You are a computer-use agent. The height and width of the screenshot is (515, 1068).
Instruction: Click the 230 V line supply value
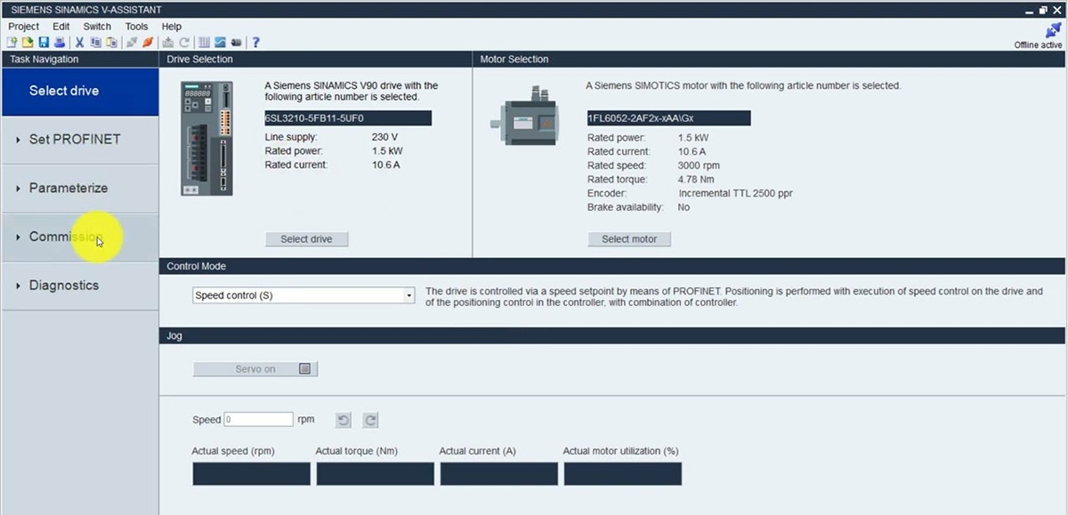(x=384, y=137)
